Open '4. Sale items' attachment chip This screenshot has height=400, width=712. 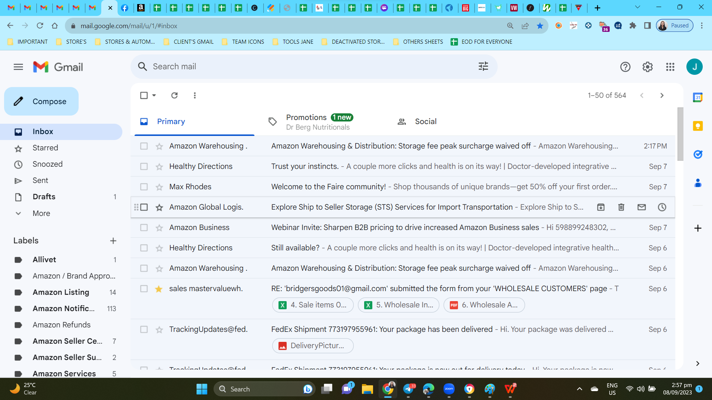313,305
